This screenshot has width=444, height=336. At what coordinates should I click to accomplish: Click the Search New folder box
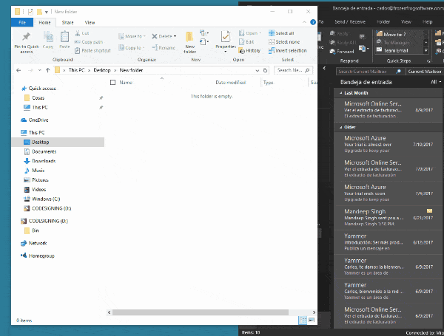pyautogui.click(x=293, y=70)
